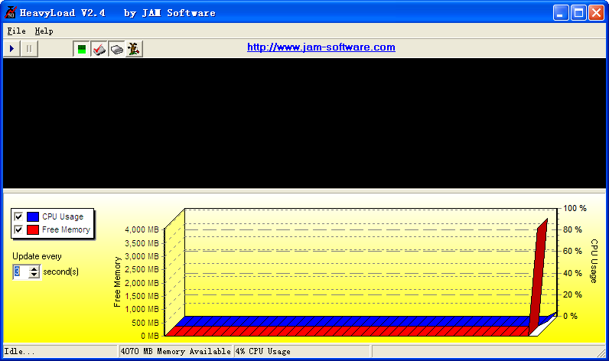
Task: Click the 'Idle...' status bar text
Action: 19,351
